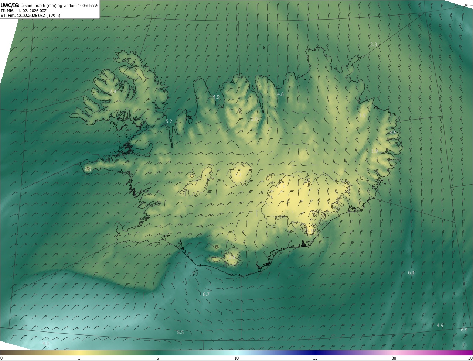Select the 2.4 value in the Westfjords
This screenshot has height=361, width=473.
tap(113, 92)
